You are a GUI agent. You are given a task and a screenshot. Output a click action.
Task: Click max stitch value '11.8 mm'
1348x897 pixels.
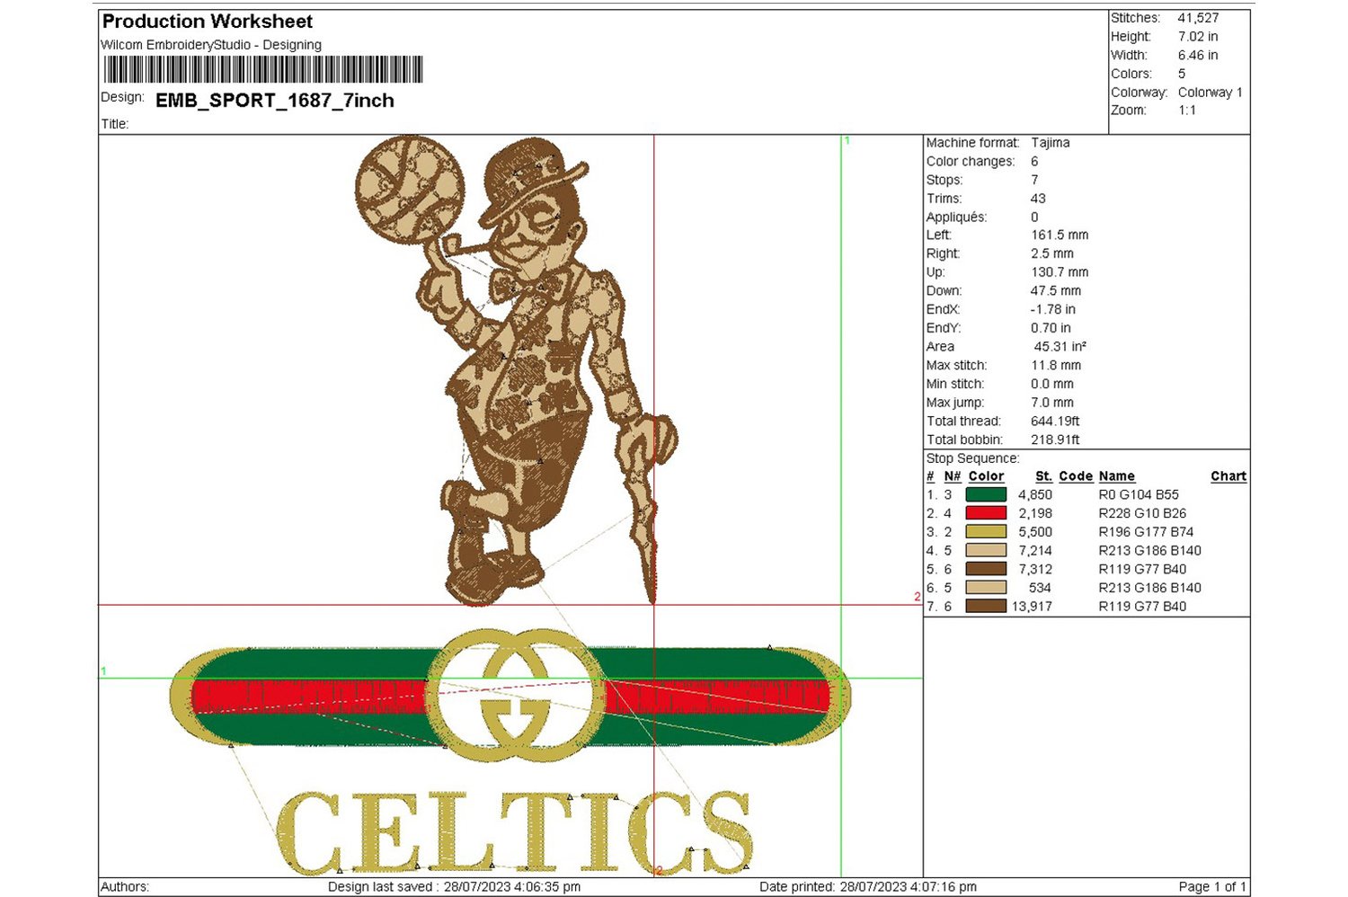click(1056, 366)
